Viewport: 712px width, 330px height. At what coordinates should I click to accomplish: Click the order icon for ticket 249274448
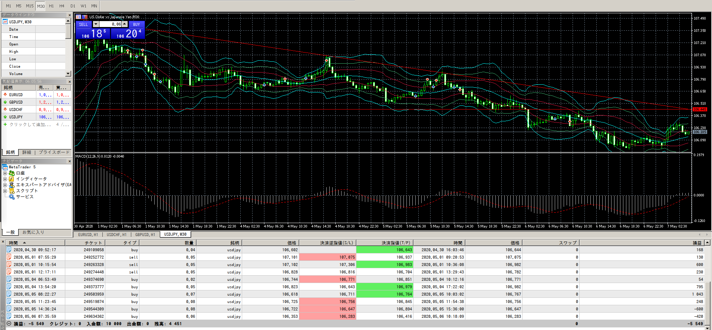coord(9,272)
